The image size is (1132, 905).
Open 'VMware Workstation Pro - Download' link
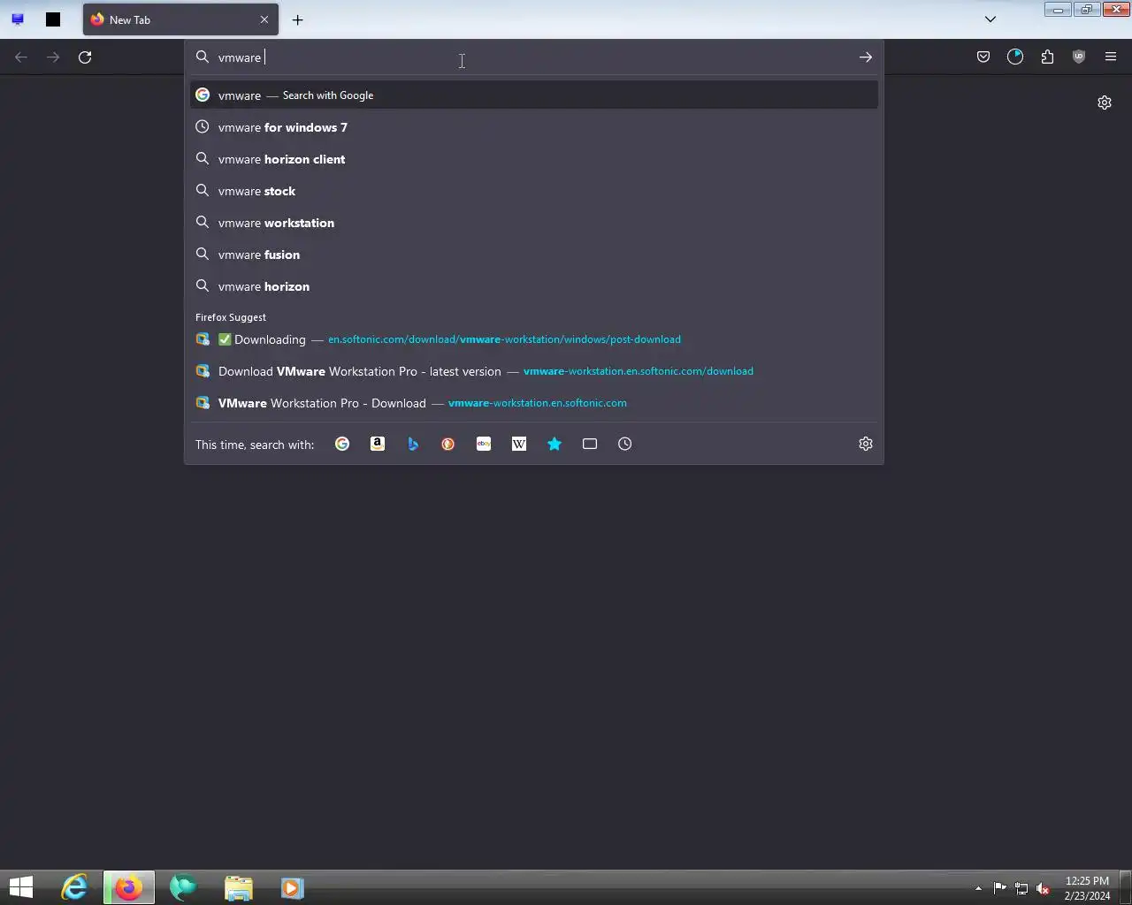[x=534, y=403]
